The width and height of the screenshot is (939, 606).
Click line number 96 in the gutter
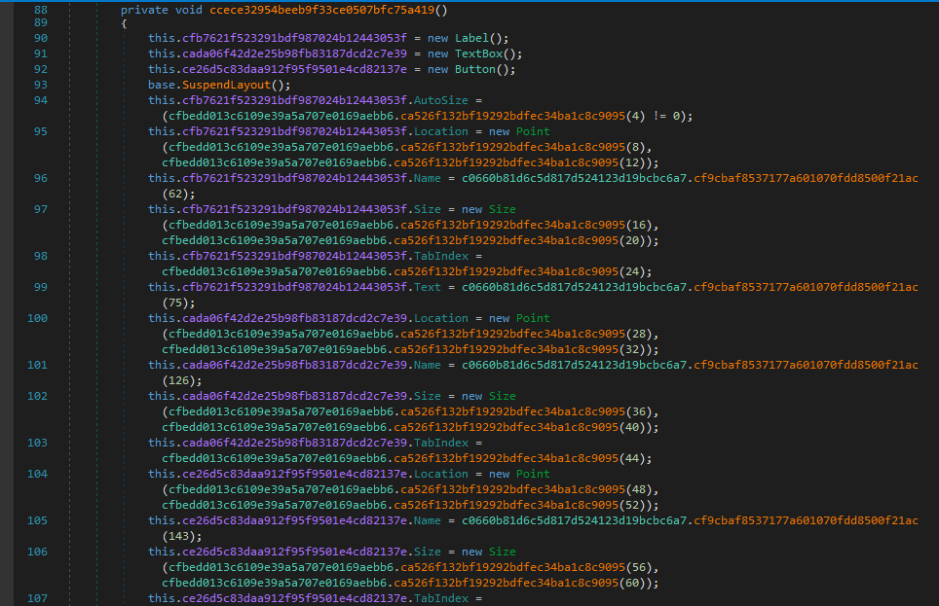[41, 178]
